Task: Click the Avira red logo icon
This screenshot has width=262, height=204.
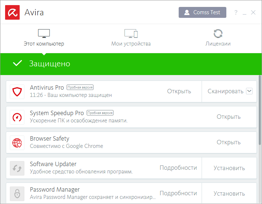Action: (x=12, y=12)
